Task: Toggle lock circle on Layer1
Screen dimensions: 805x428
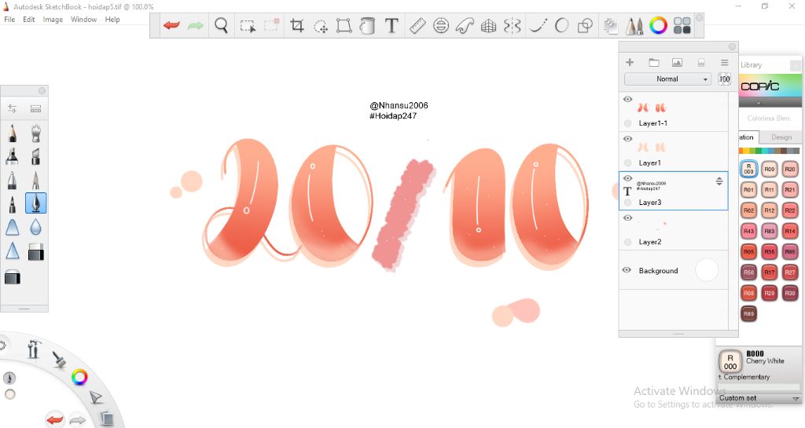Action: 627,163
